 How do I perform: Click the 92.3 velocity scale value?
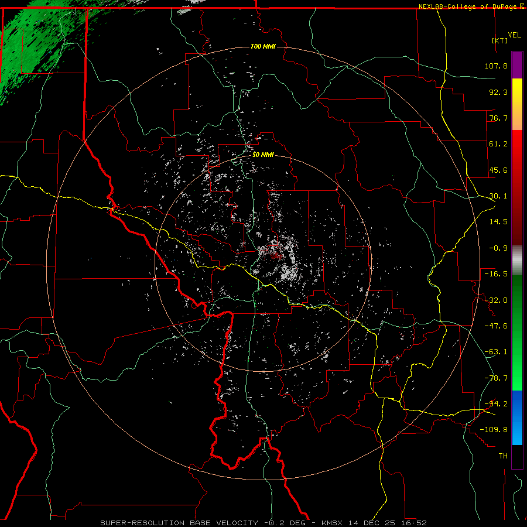tap(498, 92)
